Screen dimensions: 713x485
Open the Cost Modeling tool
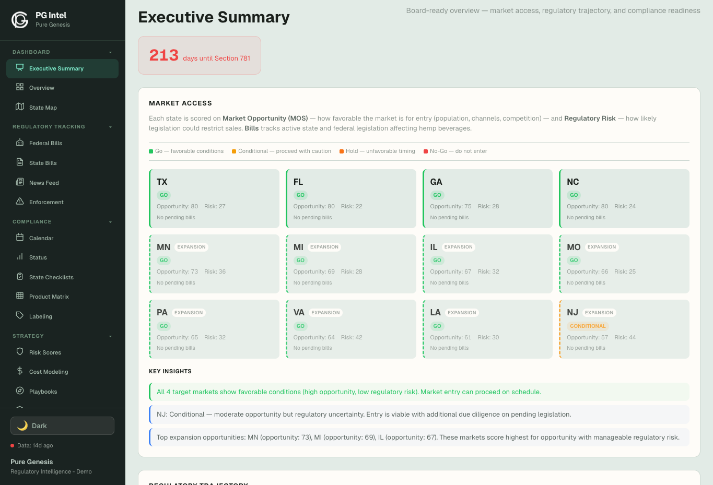[x=47, y=371]
